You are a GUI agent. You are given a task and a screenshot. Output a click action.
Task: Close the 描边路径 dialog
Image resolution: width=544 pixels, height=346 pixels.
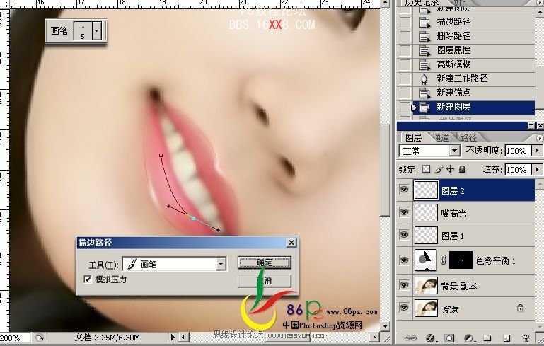[291, 243]
